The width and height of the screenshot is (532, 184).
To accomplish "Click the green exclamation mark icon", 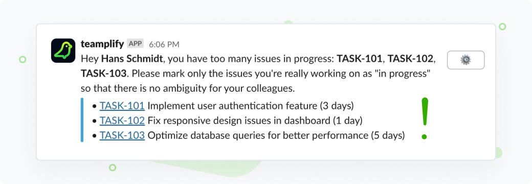I will [x=425, y=118].
